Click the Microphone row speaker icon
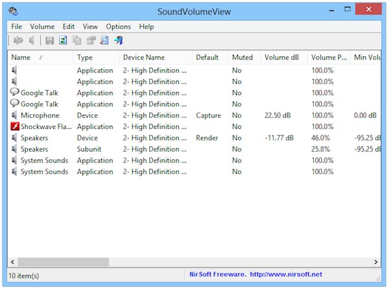This screenshot has width=389, height=289. 15,115
